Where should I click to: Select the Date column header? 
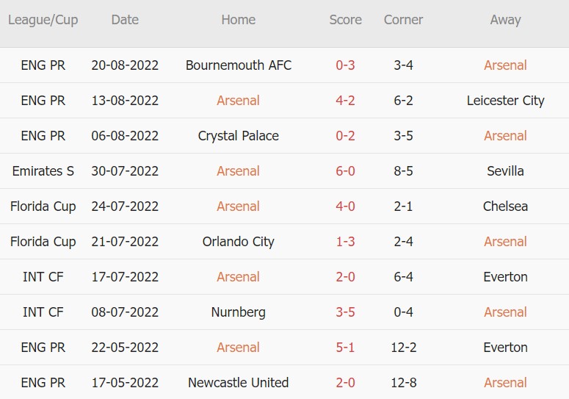coord(125,20)
